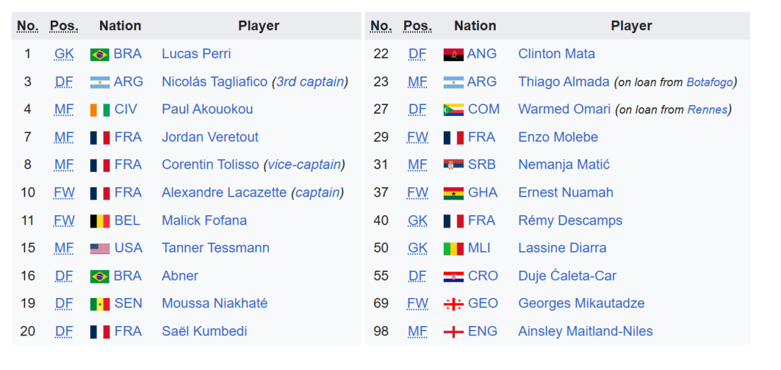Image resolution: width=781 pixels, height=370 pixels.
Task: Click the Senegal flag beside SEN
Action: tap(99, 304)
